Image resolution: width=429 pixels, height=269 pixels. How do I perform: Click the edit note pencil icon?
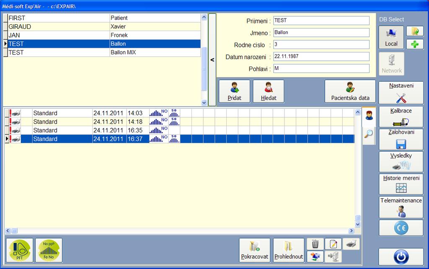[x=333, y=244]
